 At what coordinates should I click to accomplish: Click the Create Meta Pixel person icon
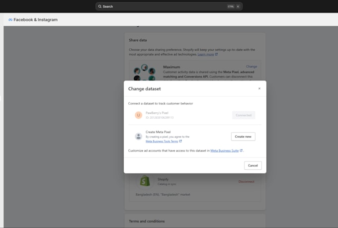coord(138,136)
